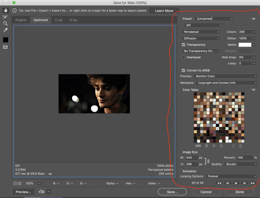Click the zoom out minus icon
The width and height of the screenshot is (260, 198).
coord(15,183)
